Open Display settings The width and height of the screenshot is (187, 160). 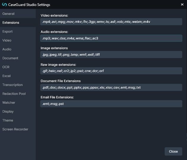tap(18, 112)
